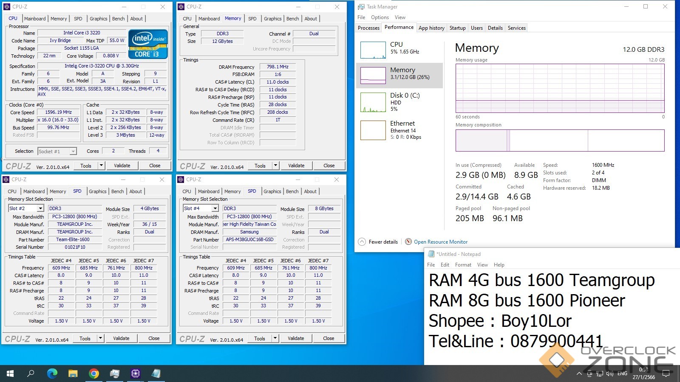This screenshot has width=680, height=382.
Task: Open the Format menu in Notepad
Action: (463, 264)
